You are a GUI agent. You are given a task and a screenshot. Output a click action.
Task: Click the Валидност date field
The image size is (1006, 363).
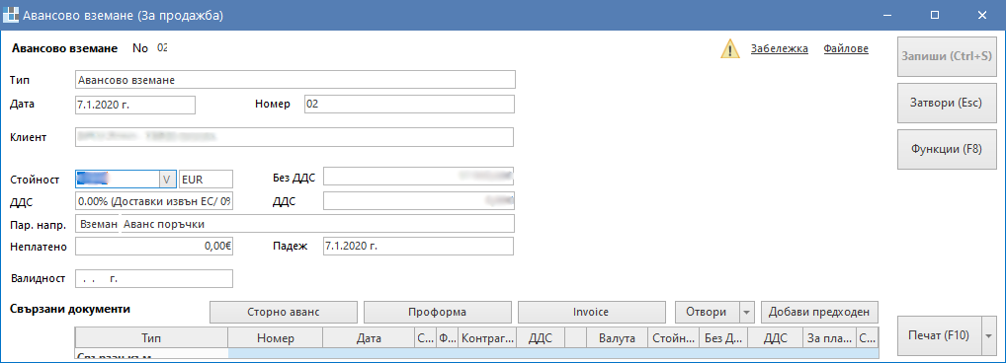pos(154,279)
